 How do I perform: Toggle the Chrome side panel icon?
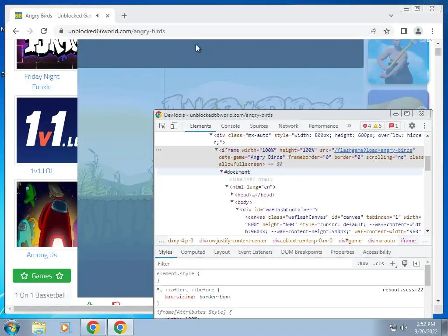point(404,31)
